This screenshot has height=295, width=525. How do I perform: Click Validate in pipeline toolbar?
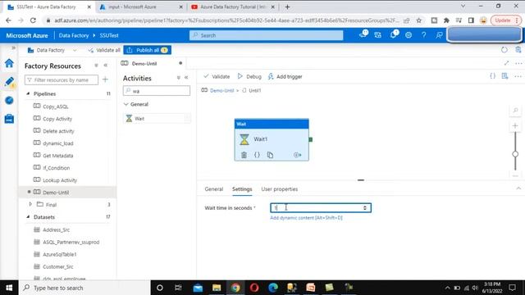tap(217, 76)
